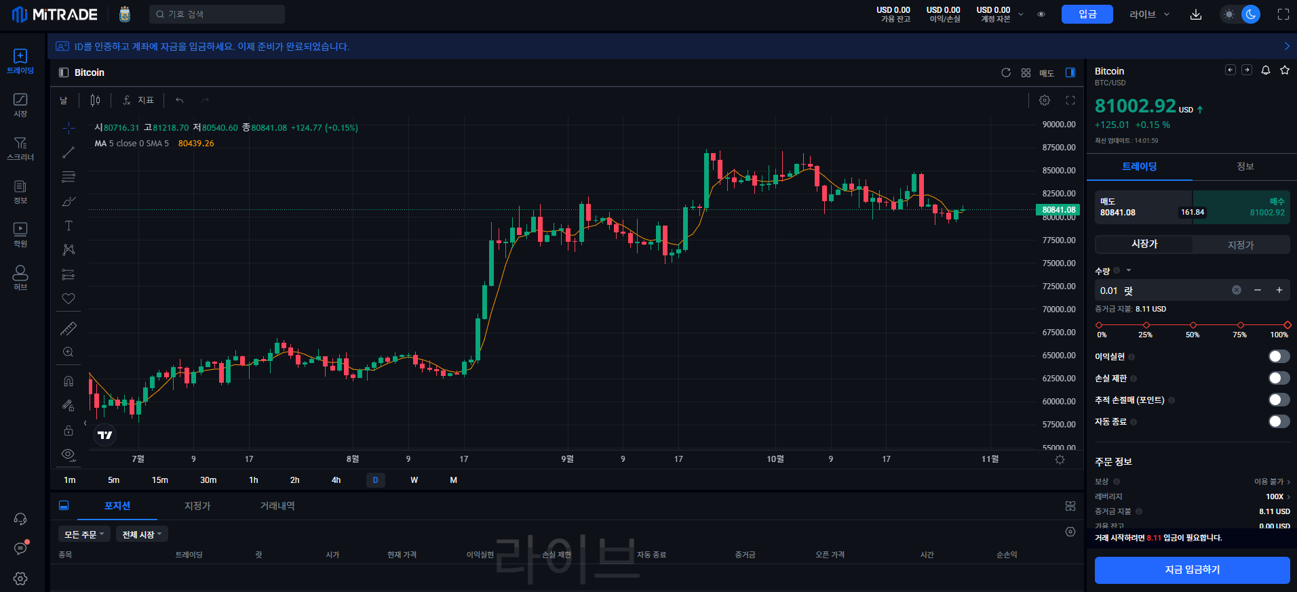Open the 거래내역 tab
The image size is (1297, 592).
point(277,506)
